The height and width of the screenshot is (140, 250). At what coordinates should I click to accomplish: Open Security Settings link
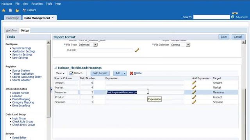click(x=22, y=54)
